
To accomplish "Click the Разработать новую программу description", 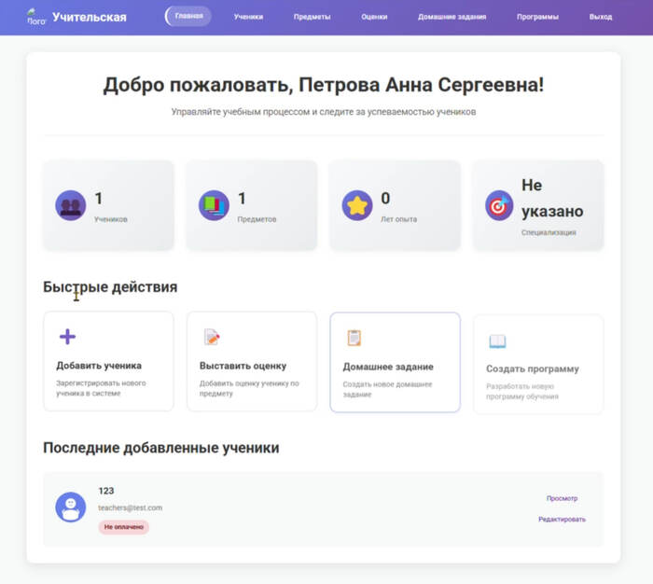I will pyautogui.click(x=522, y=391).
